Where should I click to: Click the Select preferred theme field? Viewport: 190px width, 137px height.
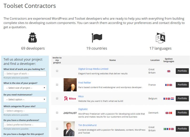[25, 125]
